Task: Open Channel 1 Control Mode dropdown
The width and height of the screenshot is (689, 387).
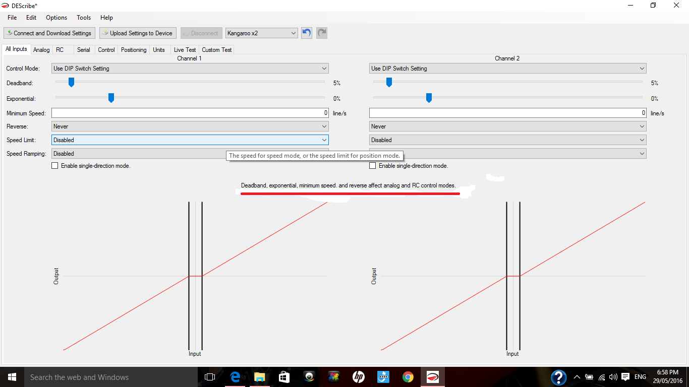Action: coord(190,69)
